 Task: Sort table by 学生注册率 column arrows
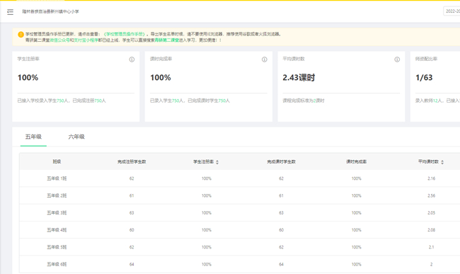[x=217, y=162]
